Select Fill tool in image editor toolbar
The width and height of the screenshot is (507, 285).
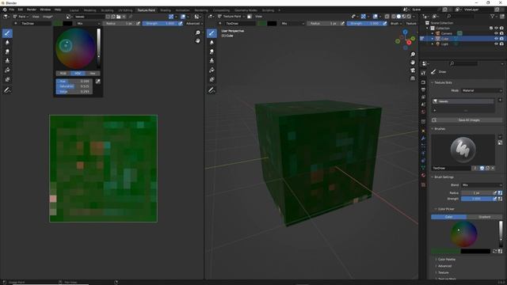(7, 70)
